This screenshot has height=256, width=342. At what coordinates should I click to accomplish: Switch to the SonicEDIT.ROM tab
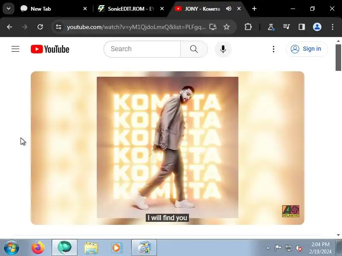(x=130, y=9)
